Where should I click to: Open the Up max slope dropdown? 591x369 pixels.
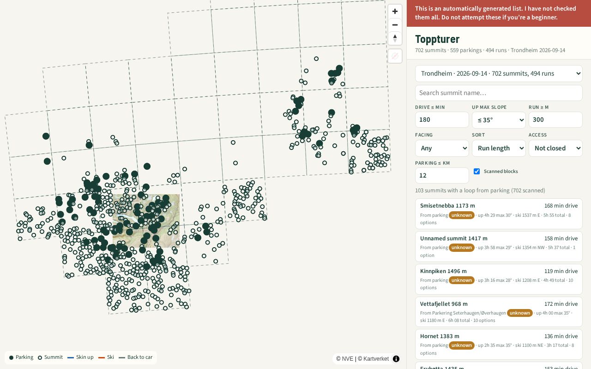pyautogui.click(x=499, y=120)
